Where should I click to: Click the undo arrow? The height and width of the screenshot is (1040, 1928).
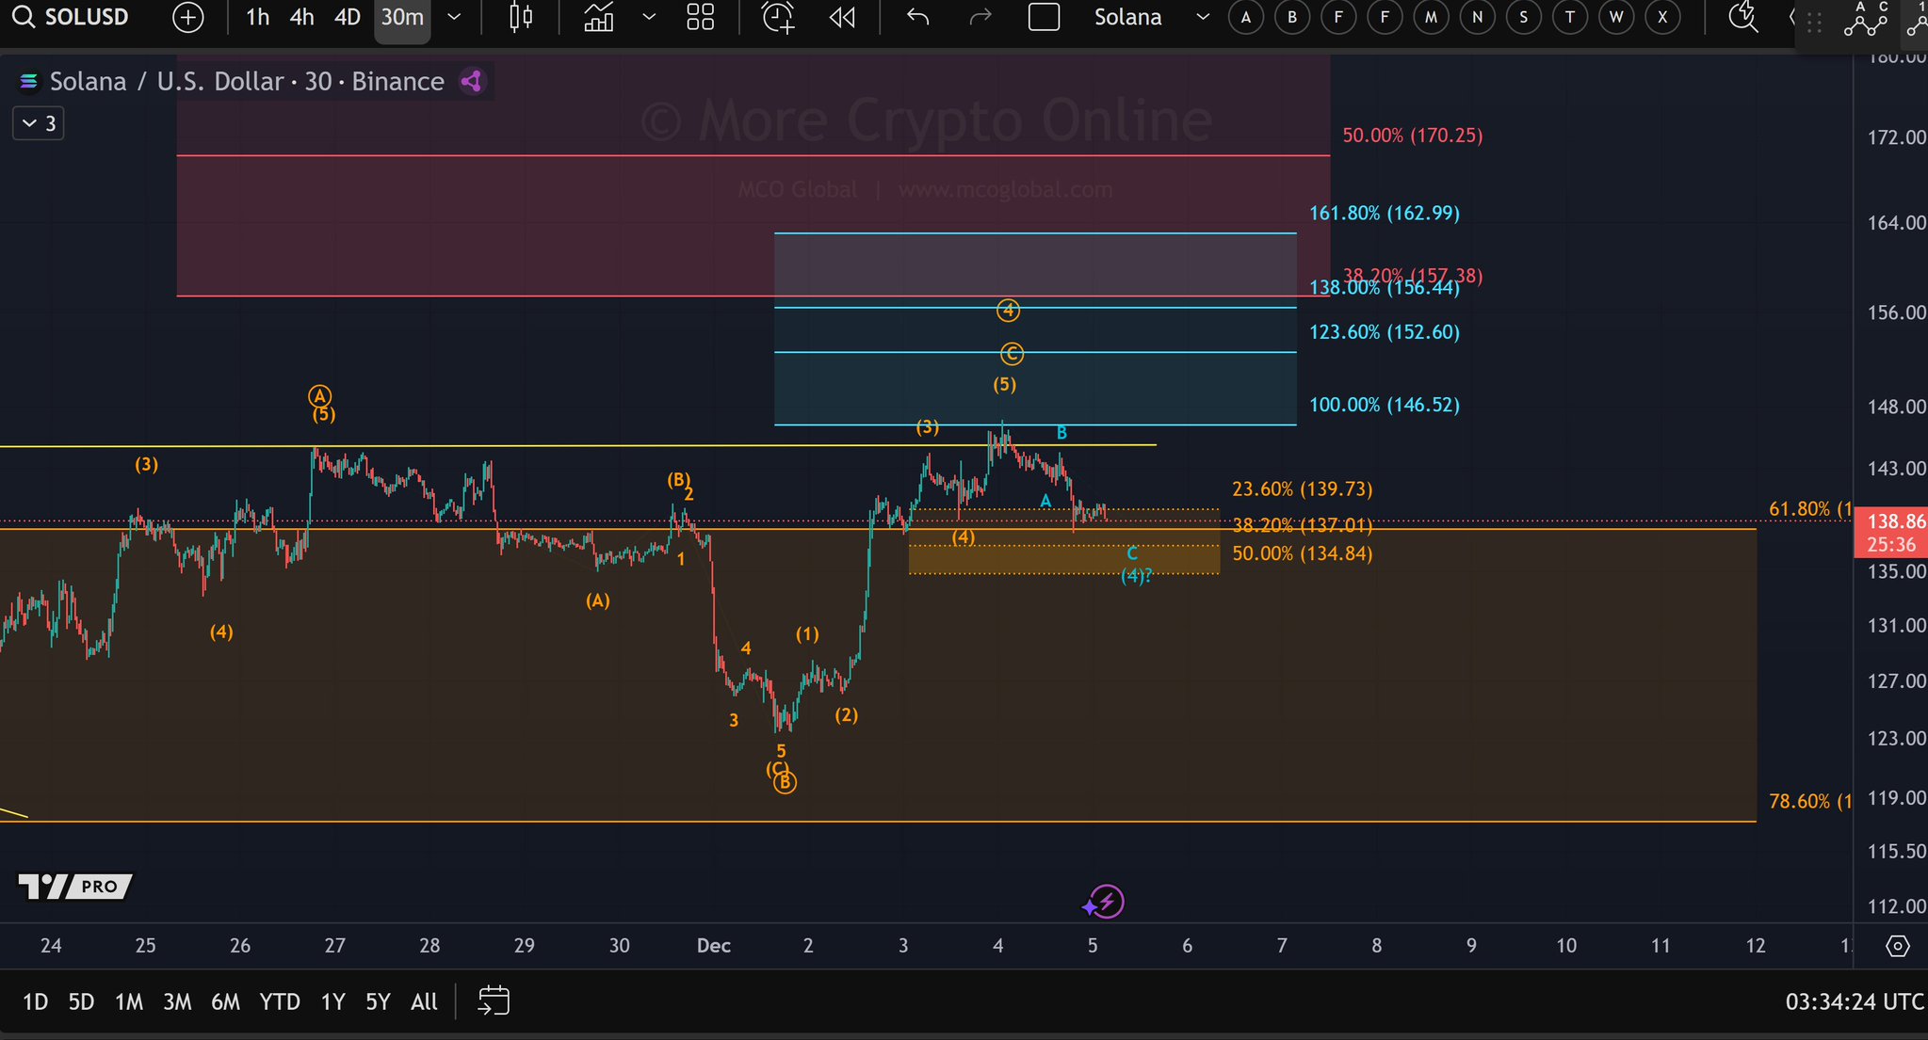pyautogui.click(x=917, y=17)
